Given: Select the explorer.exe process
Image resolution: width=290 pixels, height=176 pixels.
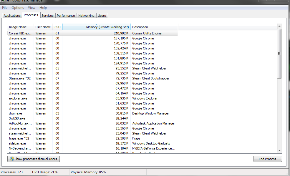Looking at the screenshot, I should pyautogui.click(x=93, y=98).
